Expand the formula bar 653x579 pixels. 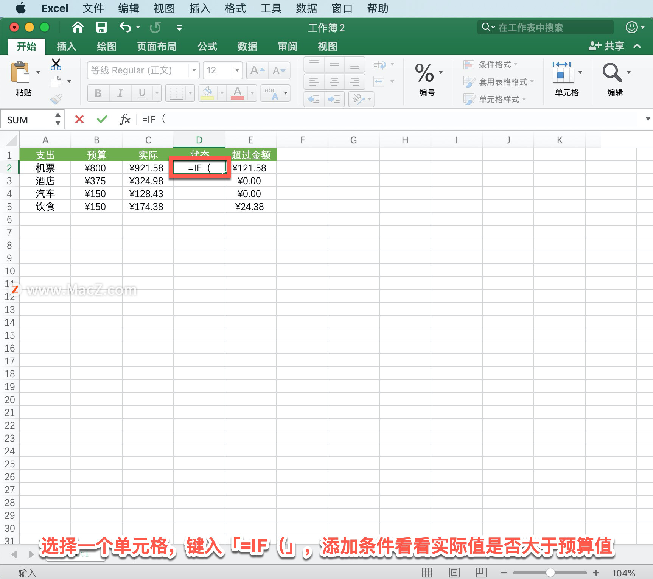(648, 119)
